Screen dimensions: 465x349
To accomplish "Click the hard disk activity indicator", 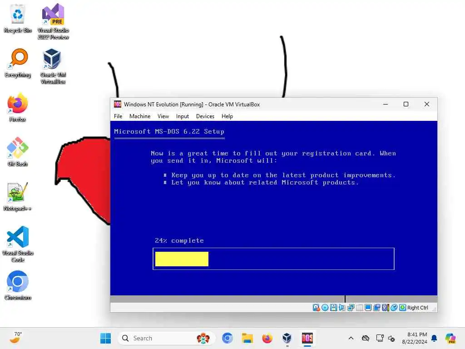I will click(x=316, y=308).
